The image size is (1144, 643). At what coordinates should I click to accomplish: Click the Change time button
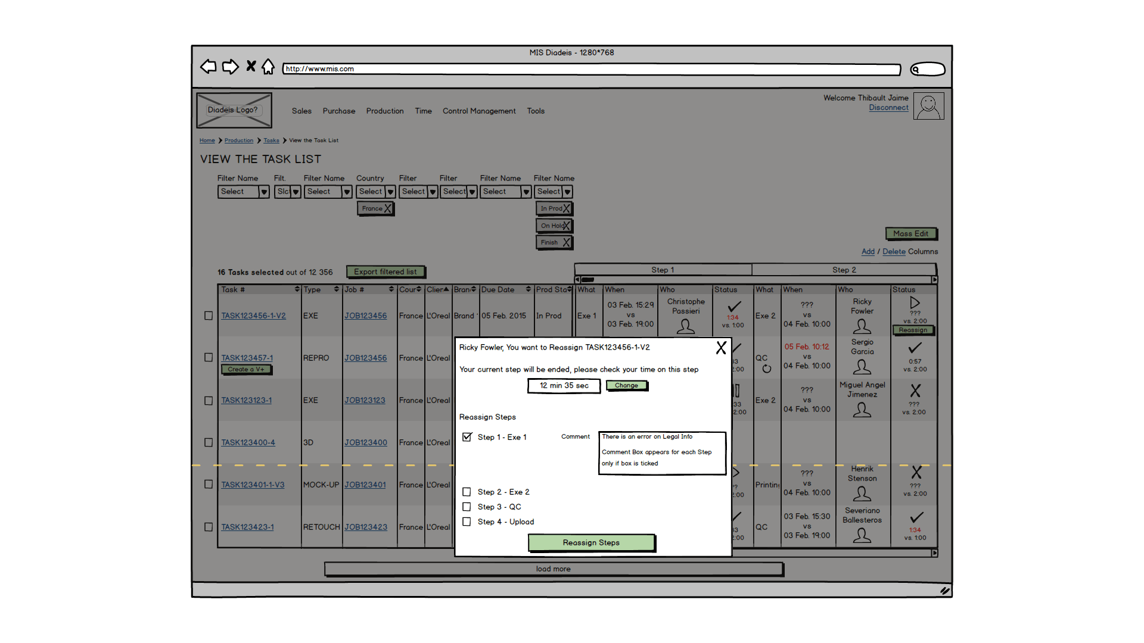click(626, 385)
